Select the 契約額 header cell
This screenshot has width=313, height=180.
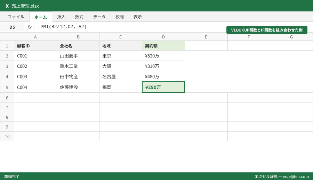pos(163,46)
